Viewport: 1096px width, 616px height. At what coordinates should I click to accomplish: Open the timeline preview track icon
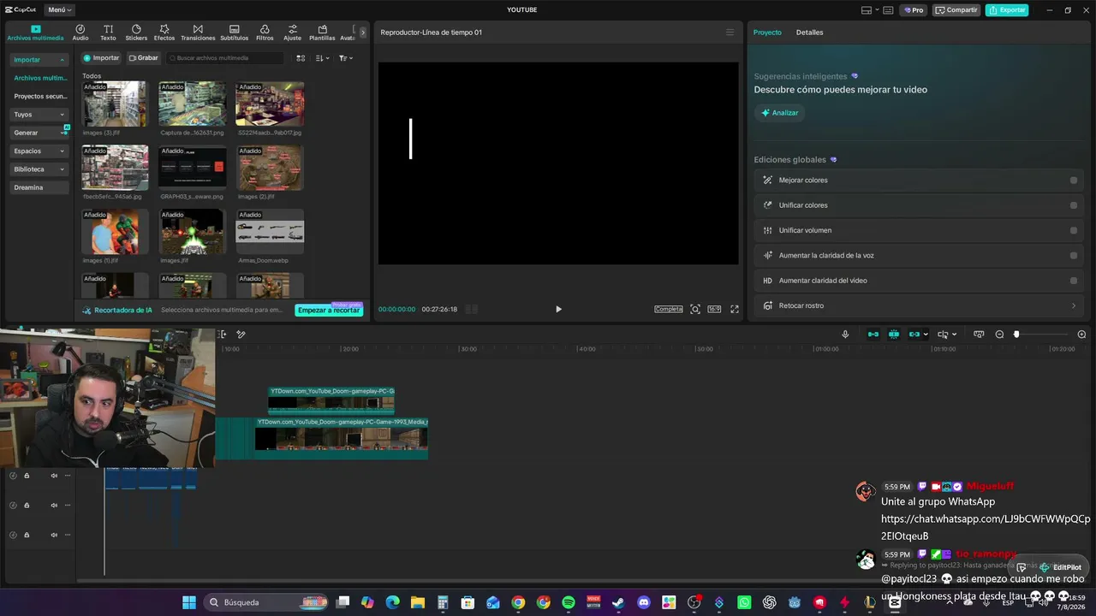(x=979, y=335)
